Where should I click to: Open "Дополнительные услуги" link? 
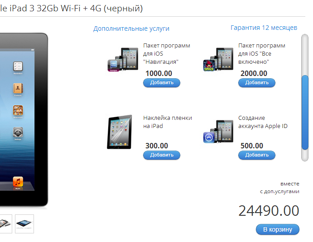(x=131, y=28)
